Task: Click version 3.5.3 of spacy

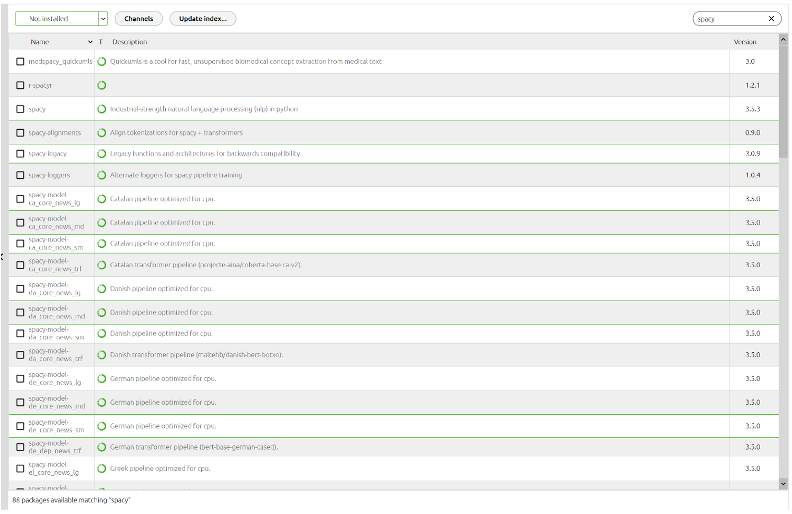Action: 752,109
